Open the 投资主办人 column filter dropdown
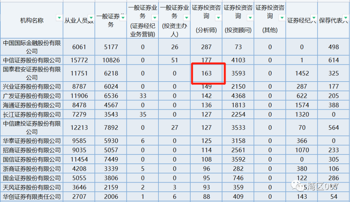Image resolution: width=350 pixels, height=202 pixels. coord(187,17)
